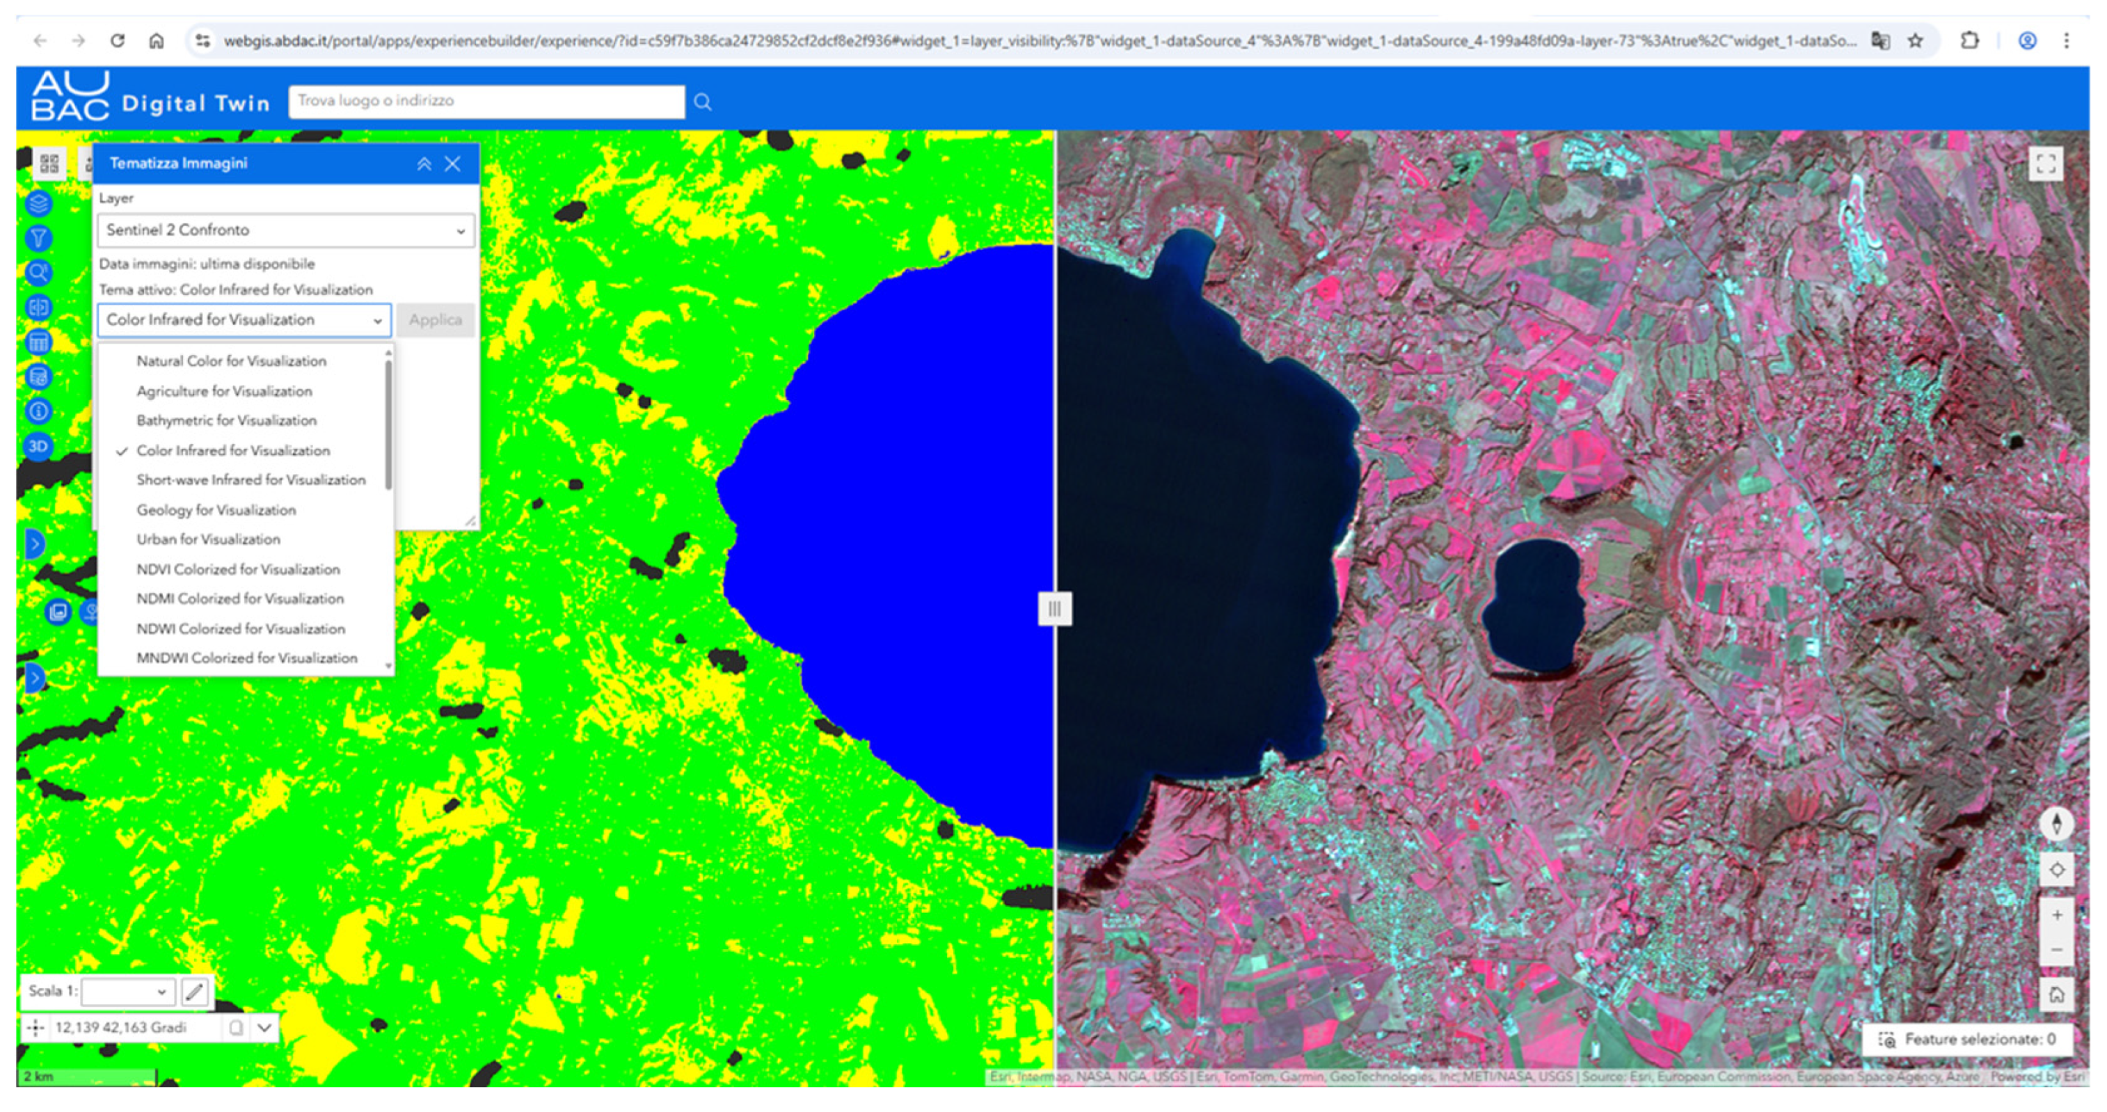This screenshot has width=2107, height=1112.
Task: Click the image gallery icon in sidebar
Action: [x=58, y=611]
